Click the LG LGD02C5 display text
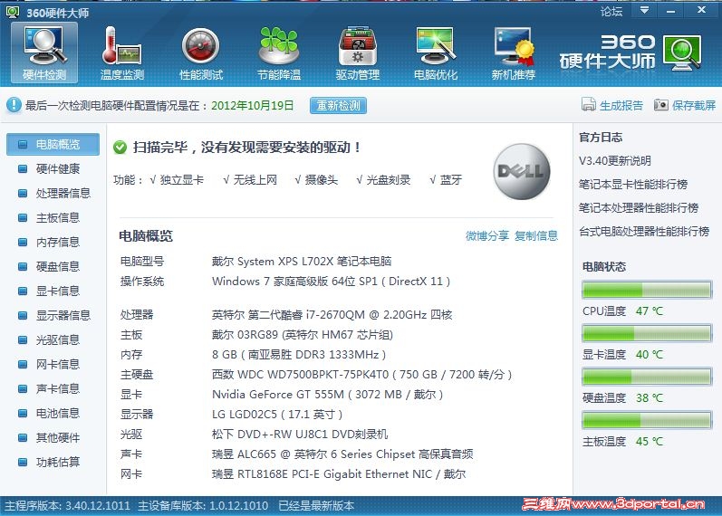The height and width of the screenshot is (516, 722). pos(277,415)
